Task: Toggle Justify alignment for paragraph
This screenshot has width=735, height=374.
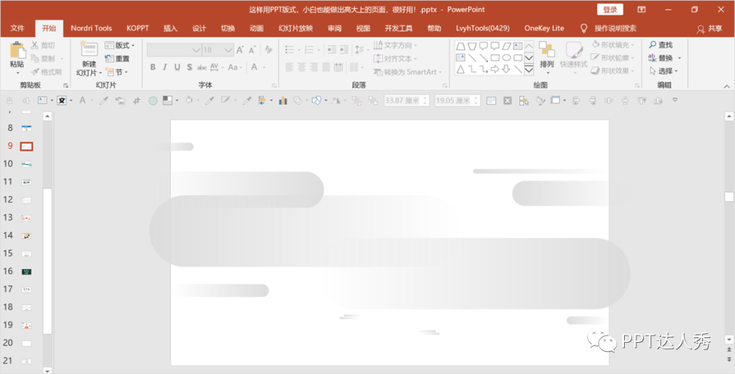Action: coord(326,67)
